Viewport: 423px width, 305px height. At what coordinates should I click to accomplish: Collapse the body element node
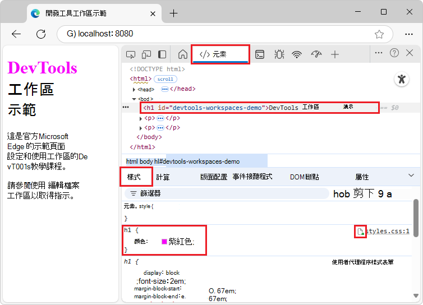coord(134,99)
